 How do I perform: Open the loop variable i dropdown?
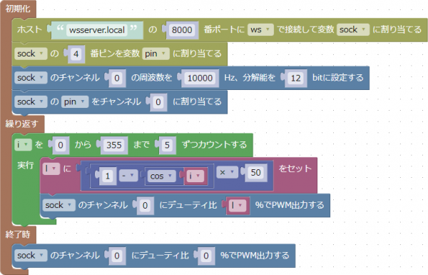pyautogui.click(x=24, y=144)
